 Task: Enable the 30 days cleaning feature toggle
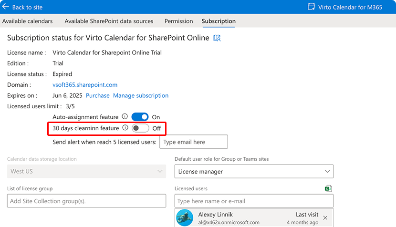click(140, 128)
